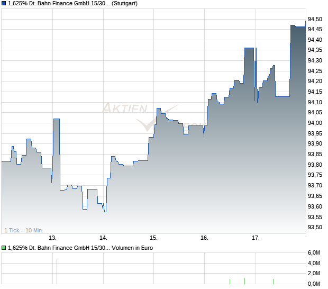Click the y-axis price label '94,30'
Screen dimensions: 328x289
[x=315, y=60]
